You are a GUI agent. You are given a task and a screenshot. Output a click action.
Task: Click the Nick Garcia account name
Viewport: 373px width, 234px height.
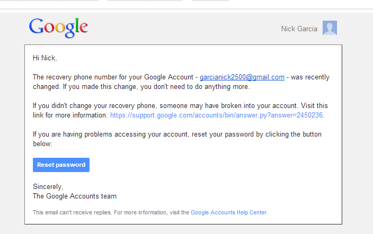coord(299,29)
